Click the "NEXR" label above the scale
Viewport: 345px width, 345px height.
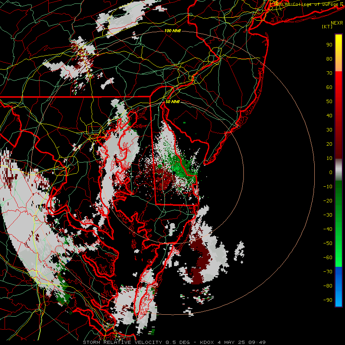coord(337,23)
